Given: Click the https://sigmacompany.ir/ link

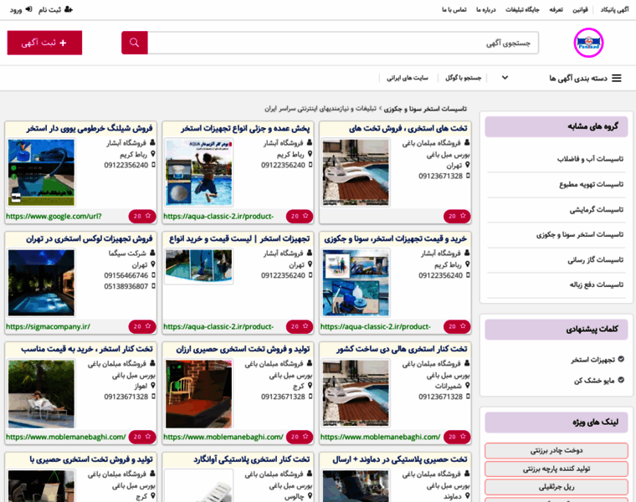Looking at the screenshot, I should [48, 327].
